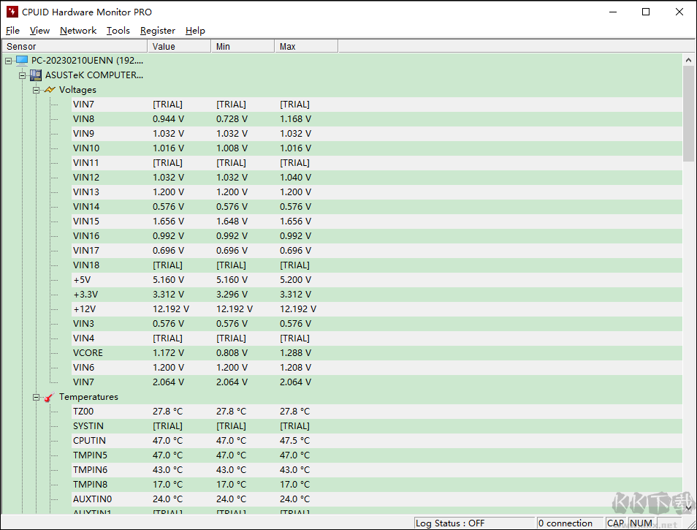This screenshot has height=530, width=697.
Task: Click the CPUID app icon in title bar
Action: (x=12, y=12)
